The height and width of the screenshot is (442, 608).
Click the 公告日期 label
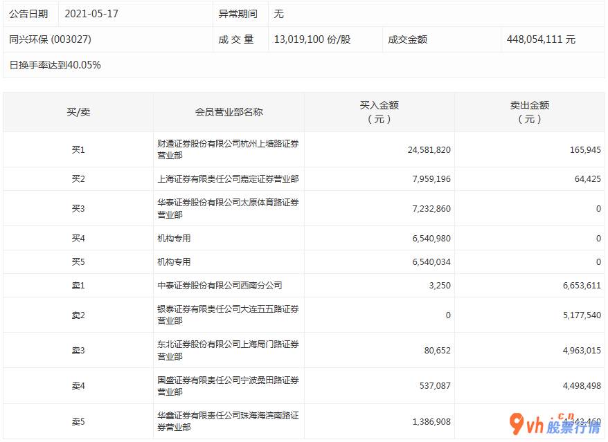coord(28,14)
